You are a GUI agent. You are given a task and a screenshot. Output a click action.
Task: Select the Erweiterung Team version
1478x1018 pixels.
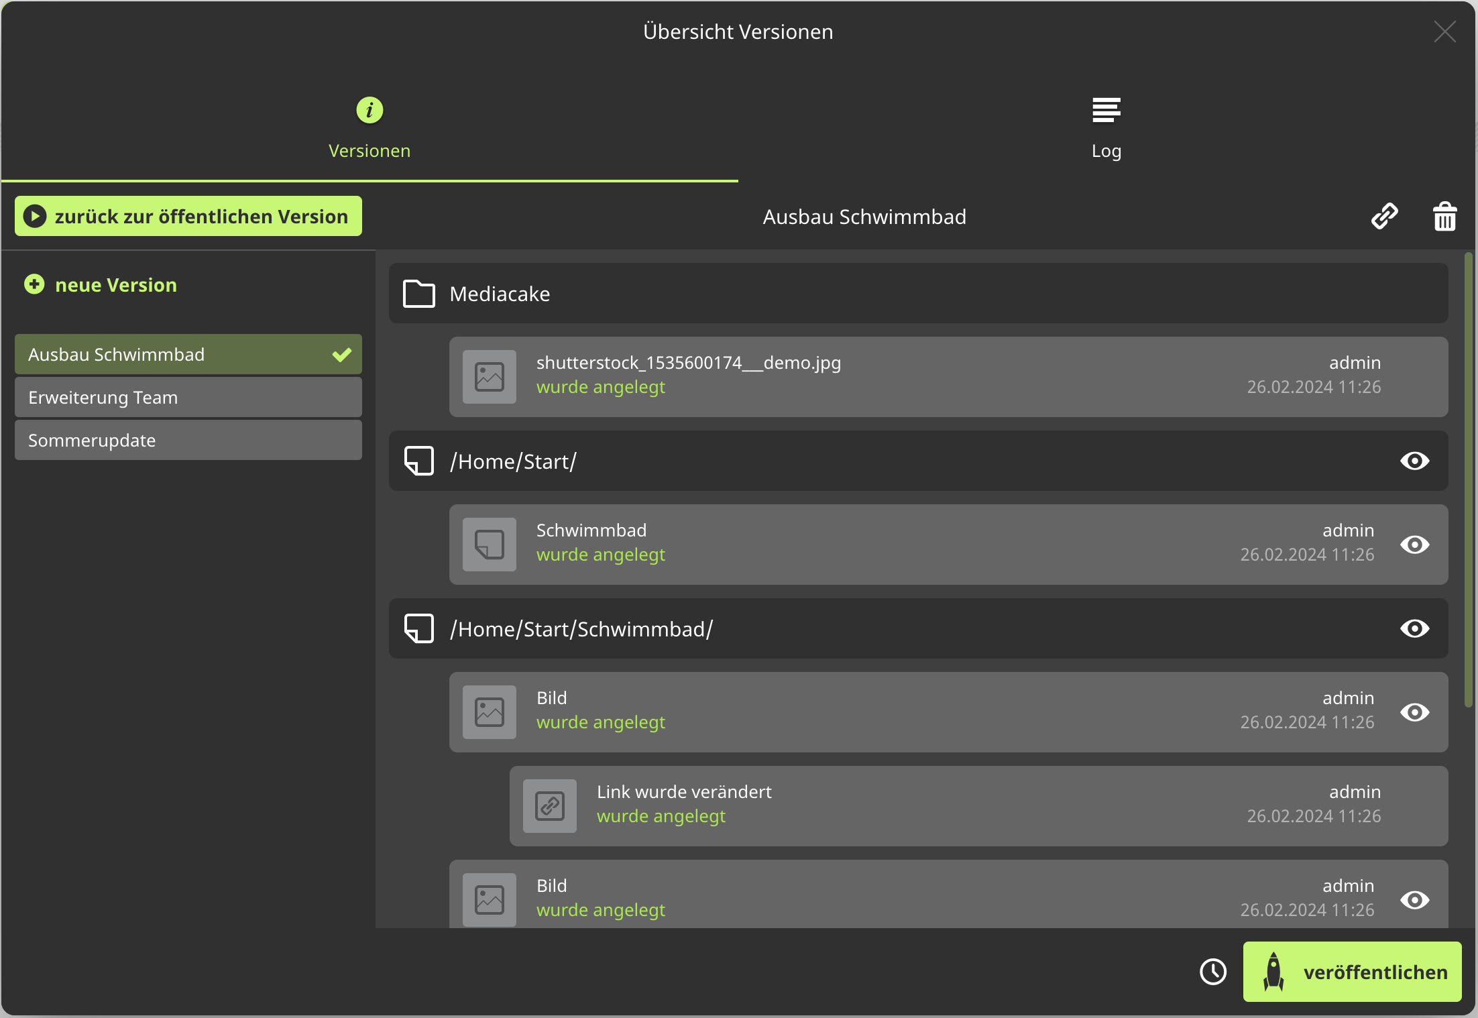coord(188,398)
